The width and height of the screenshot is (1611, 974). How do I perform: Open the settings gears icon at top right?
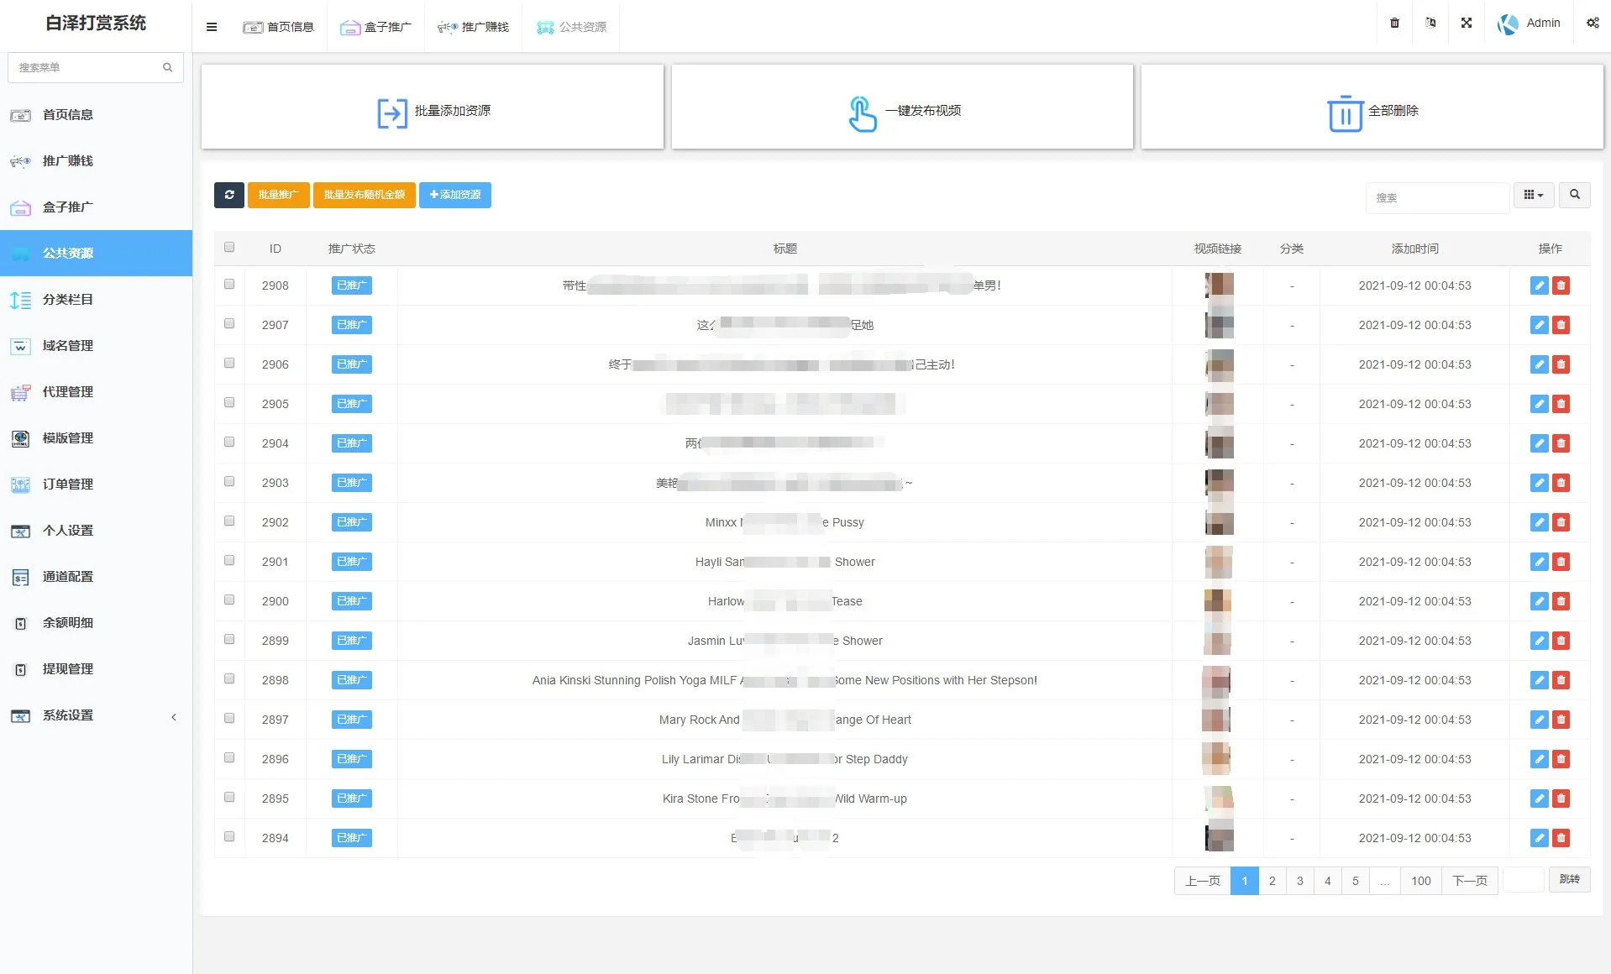coord(1592,24)
